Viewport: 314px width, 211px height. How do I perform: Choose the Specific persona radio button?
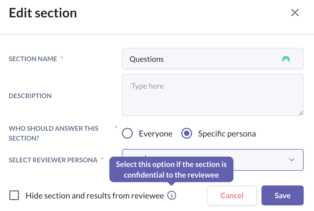[187, 134]
